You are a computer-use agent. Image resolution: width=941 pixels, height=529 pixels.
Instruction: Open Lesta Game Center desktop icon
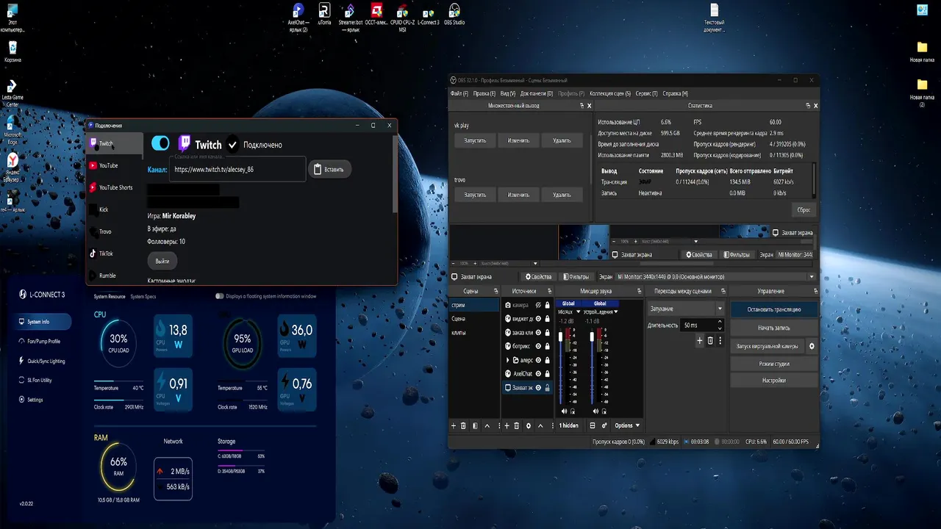tap(12, 93)
